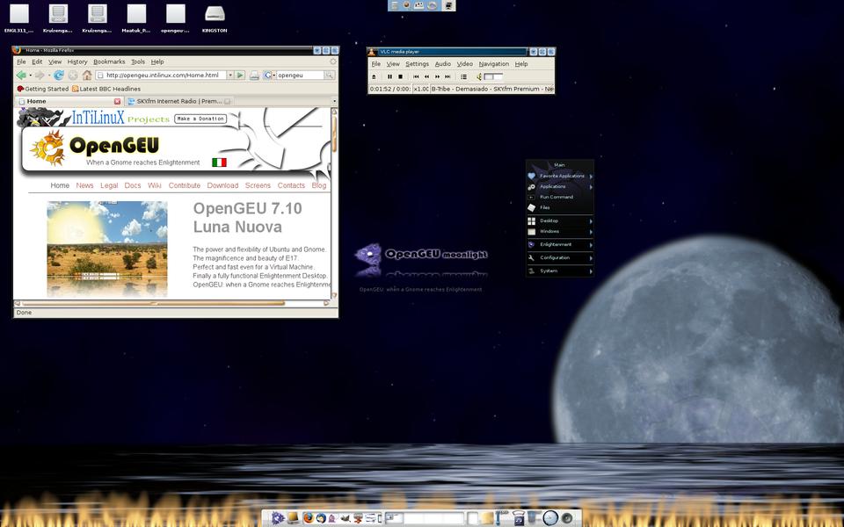Expand the Configuration submenu entry
Viewport: 844px width, 527px height.
click(555, 257)
